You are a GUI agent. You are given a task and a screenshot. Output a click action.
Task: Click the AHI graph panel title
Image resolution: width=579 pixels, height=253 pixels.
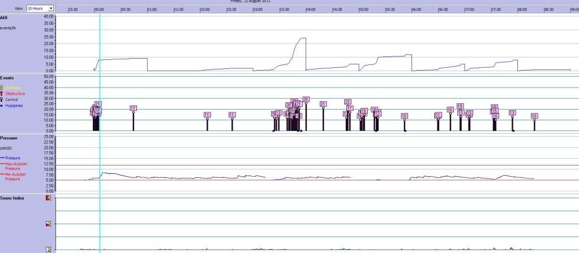(x=5, y=18)
